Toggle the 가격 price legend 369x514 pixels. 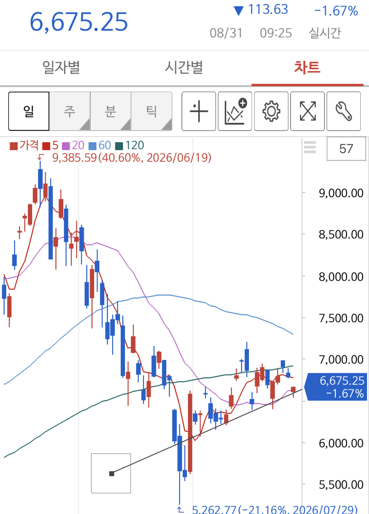coord(24,145)
